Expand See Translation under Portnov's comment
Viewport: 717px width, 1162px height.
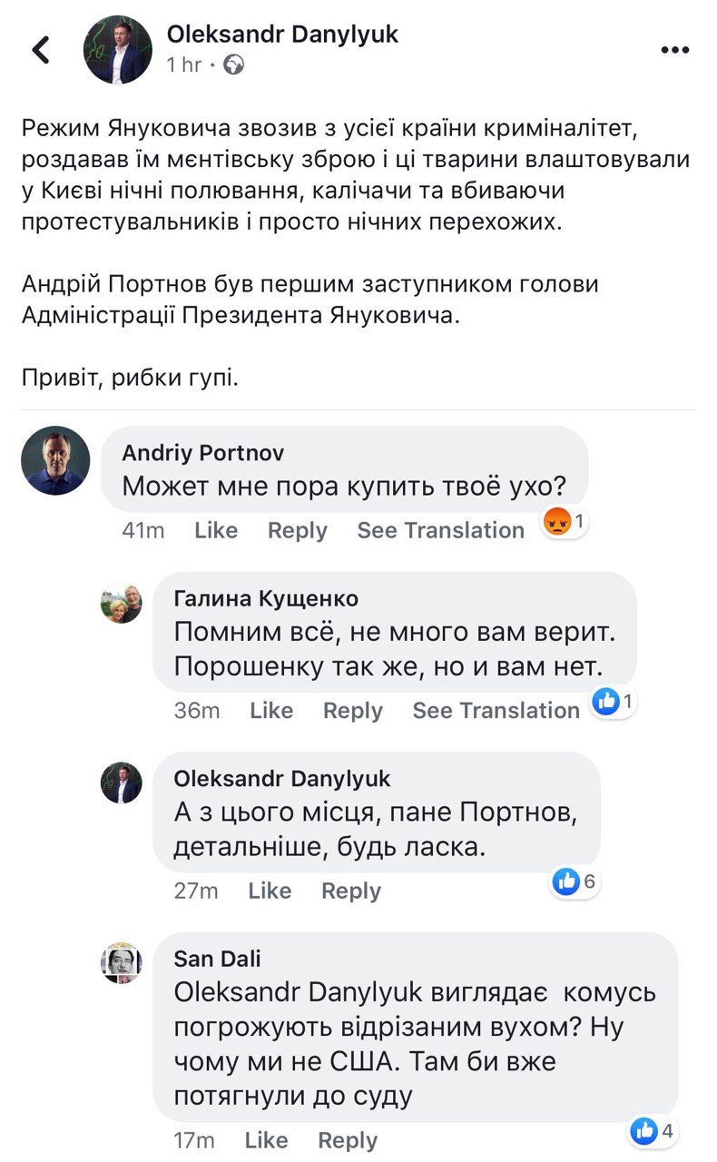(x=440, y=530)
